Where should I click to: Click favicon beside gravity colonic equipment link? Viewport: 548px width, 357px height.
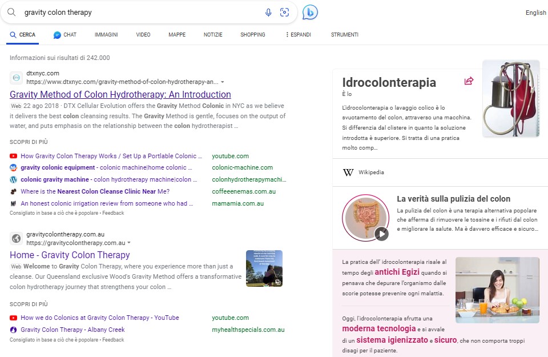tap(13, 167)
